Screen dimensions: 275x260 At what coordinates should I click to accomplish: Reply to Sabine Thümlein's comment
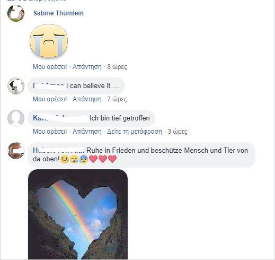[x=87, y=67]
